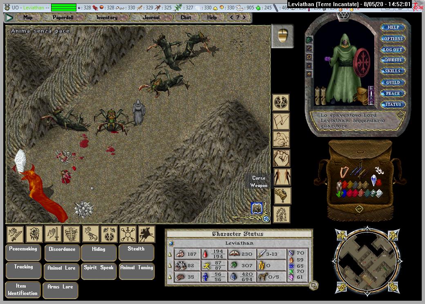The height and width of the screenshot is (304, 425).
Task: Click the bandaged hand spell icon
Action: [91, 234]
